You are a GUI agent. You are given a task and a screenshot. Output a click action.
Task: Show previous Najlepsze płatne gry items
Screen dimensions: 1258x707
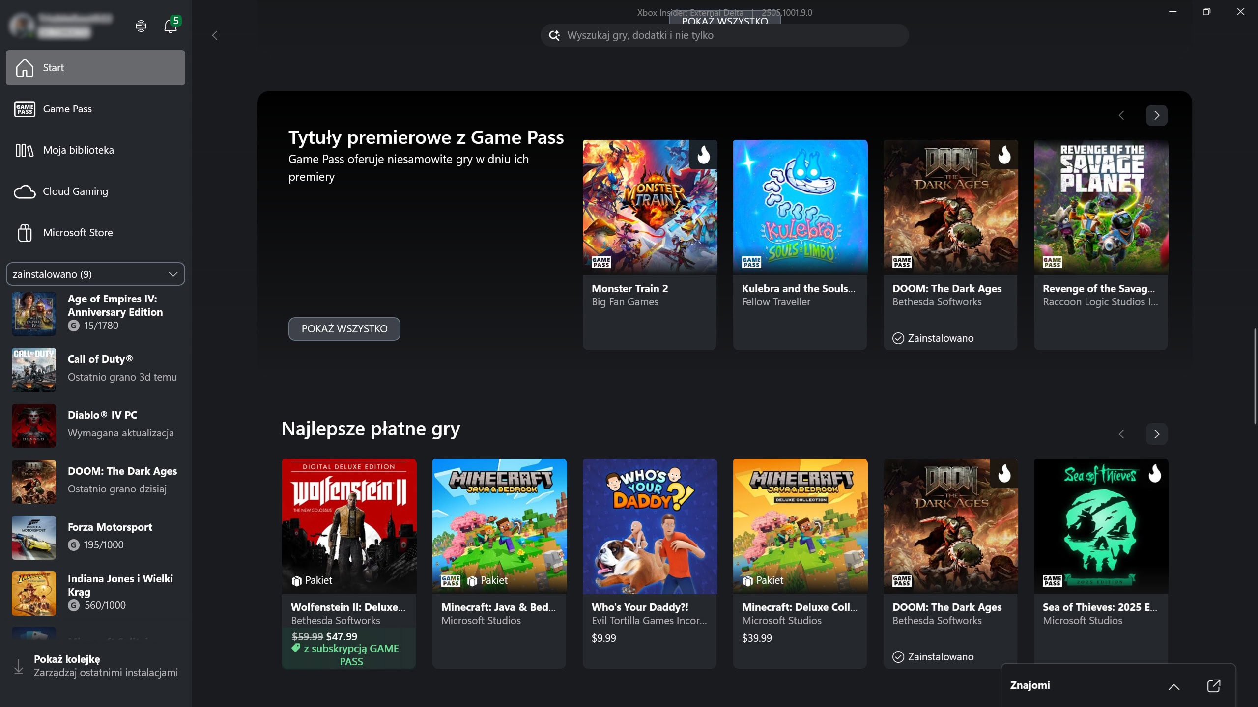pyautogui.click(x=1121, y=434)
